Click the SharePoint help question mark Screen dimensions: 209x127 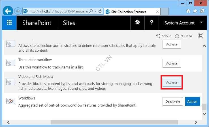(x=152, y=23)
